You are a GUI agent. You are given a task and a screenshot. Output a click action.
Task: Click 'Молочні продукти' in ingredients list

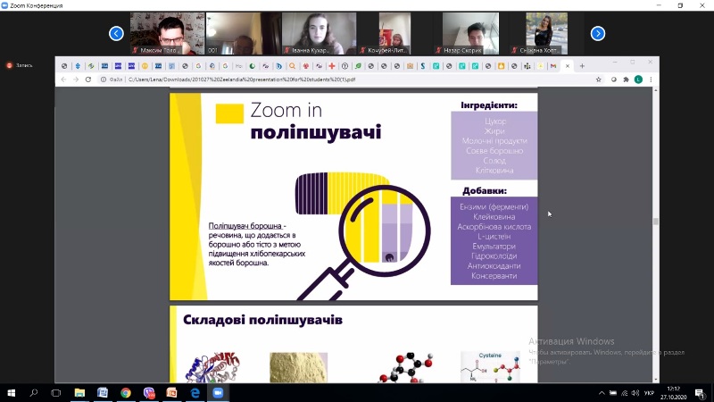(x=494, y=141)
